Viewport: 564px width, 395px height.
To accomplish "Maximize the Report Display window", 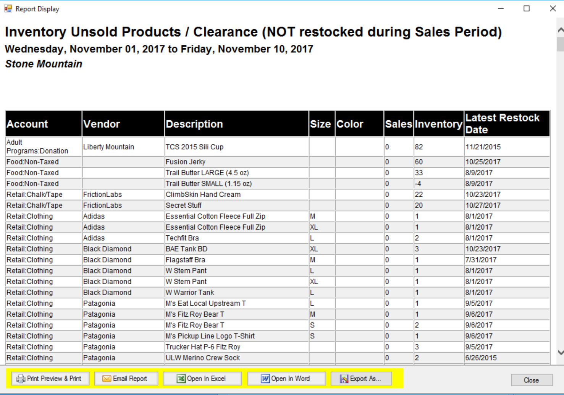I will tap(527, 8).
